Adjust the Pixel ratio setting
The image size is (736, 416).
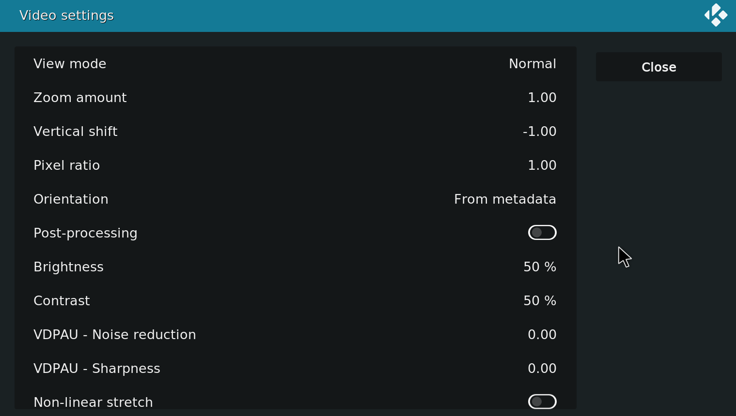(x=296, y=165)
